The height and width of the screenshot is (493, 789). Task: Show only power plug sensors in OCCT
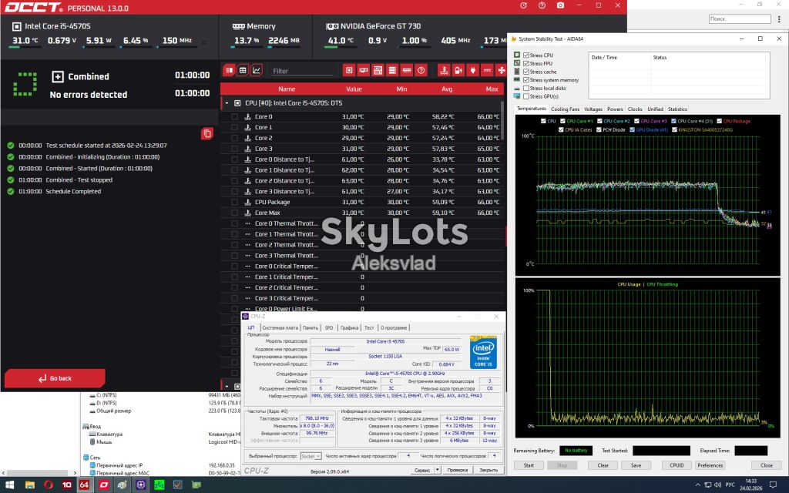[472, 70]
